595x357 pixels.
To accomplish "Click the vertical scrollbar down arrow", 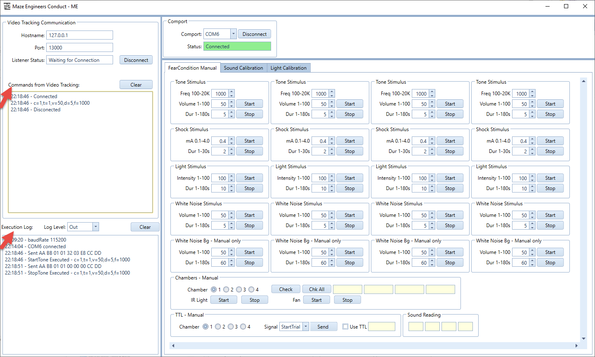I will point(583,338).
